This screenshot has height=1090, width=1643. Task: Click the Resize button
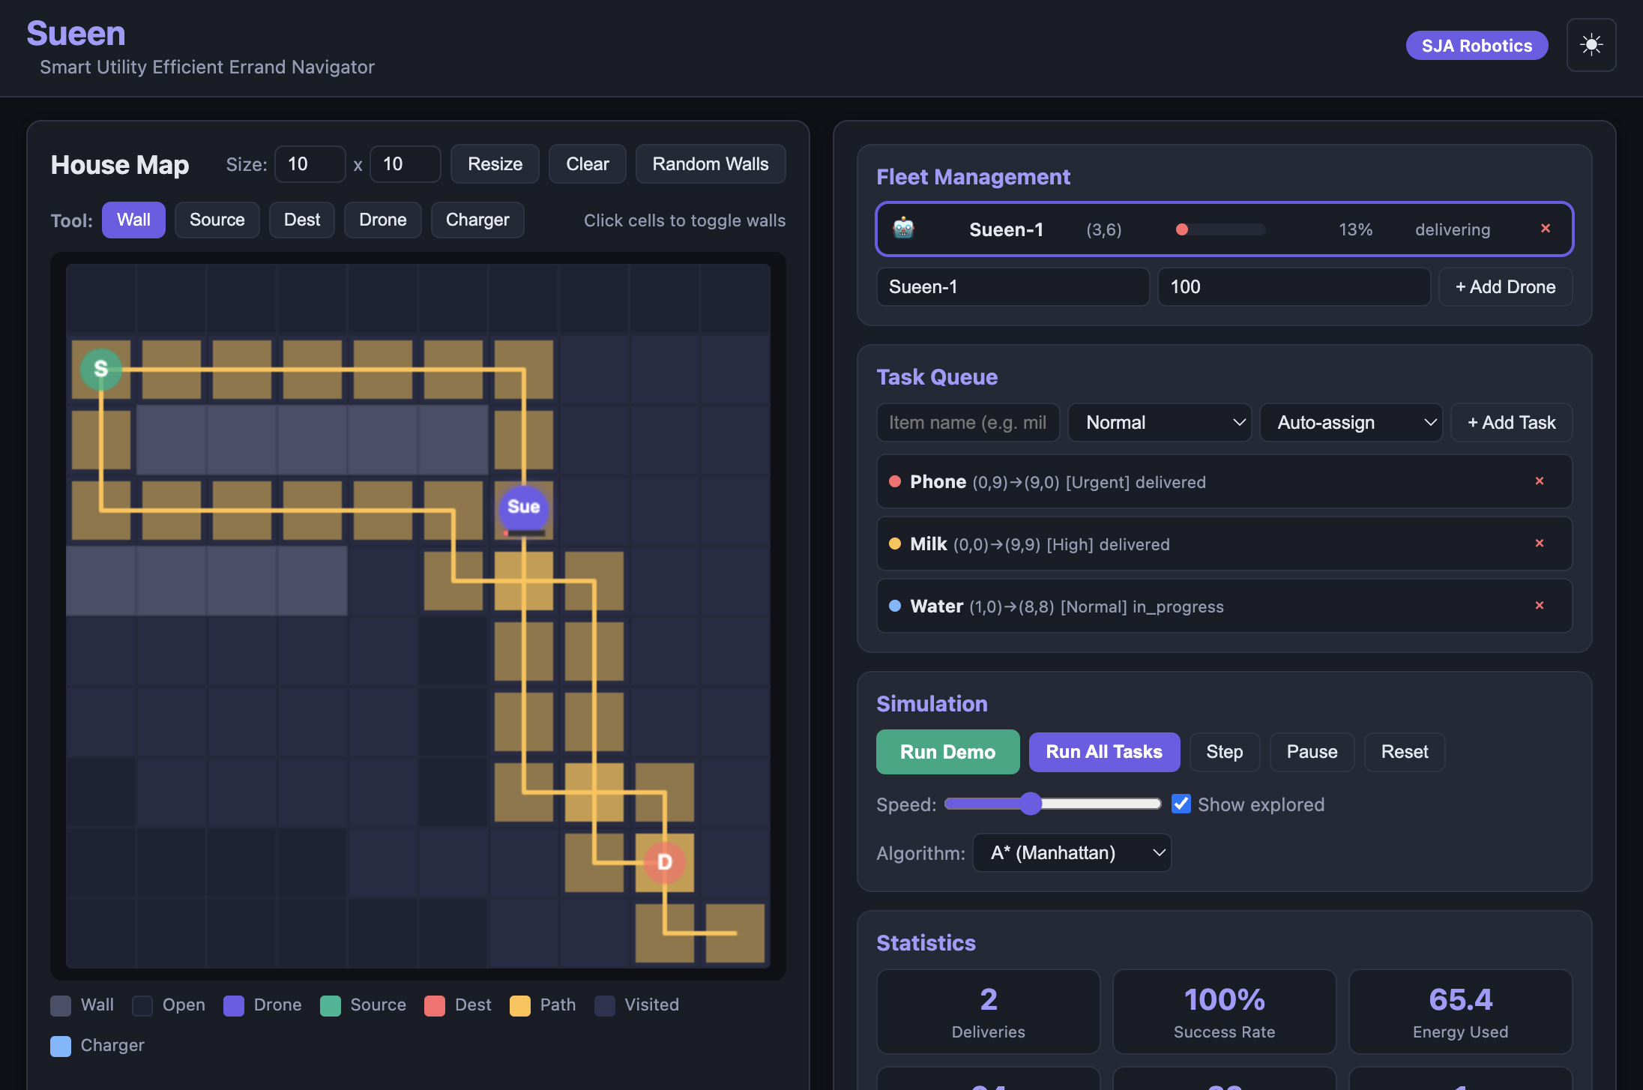[x=495, y=164]
